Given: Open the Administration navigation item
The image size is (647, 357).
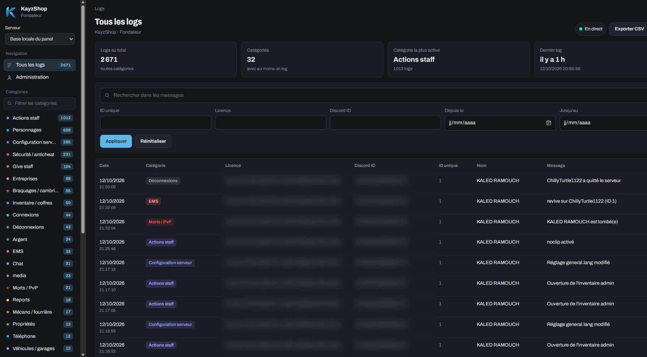Looking at the screenshot, I should (x=40, y=77).
